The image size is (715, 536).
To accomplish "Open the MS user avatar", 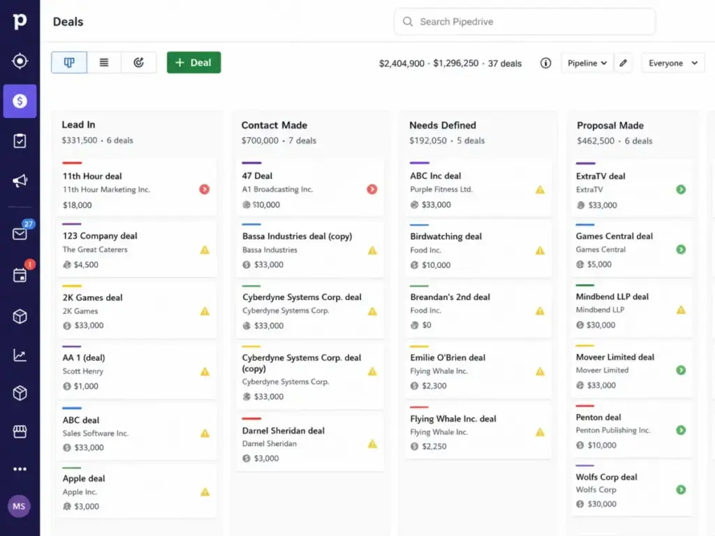I will click(x=19, y=506).
